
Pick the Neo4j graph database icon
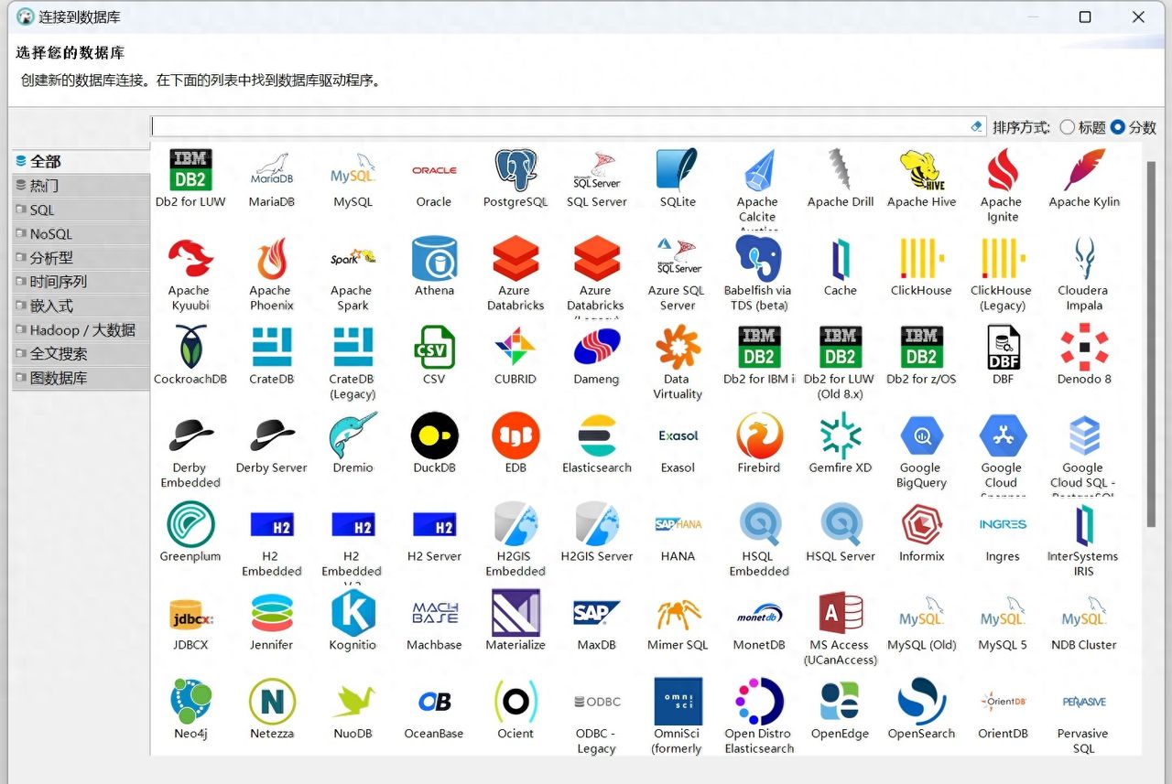(x=190, y=703)
